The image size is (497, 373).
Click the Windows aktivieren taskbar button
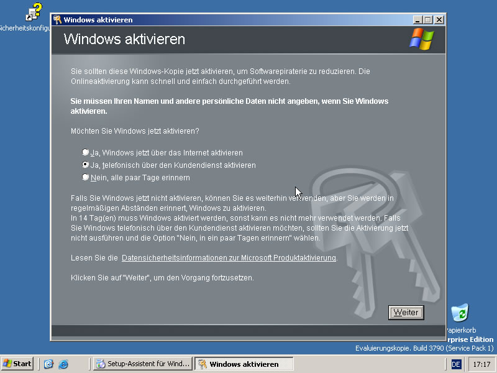[x=244, y=364]
